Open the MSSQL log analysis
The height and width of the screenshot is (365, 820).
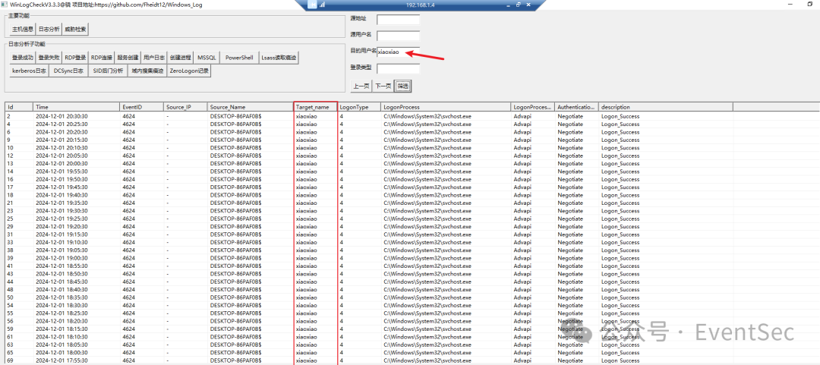pos(207,58)
